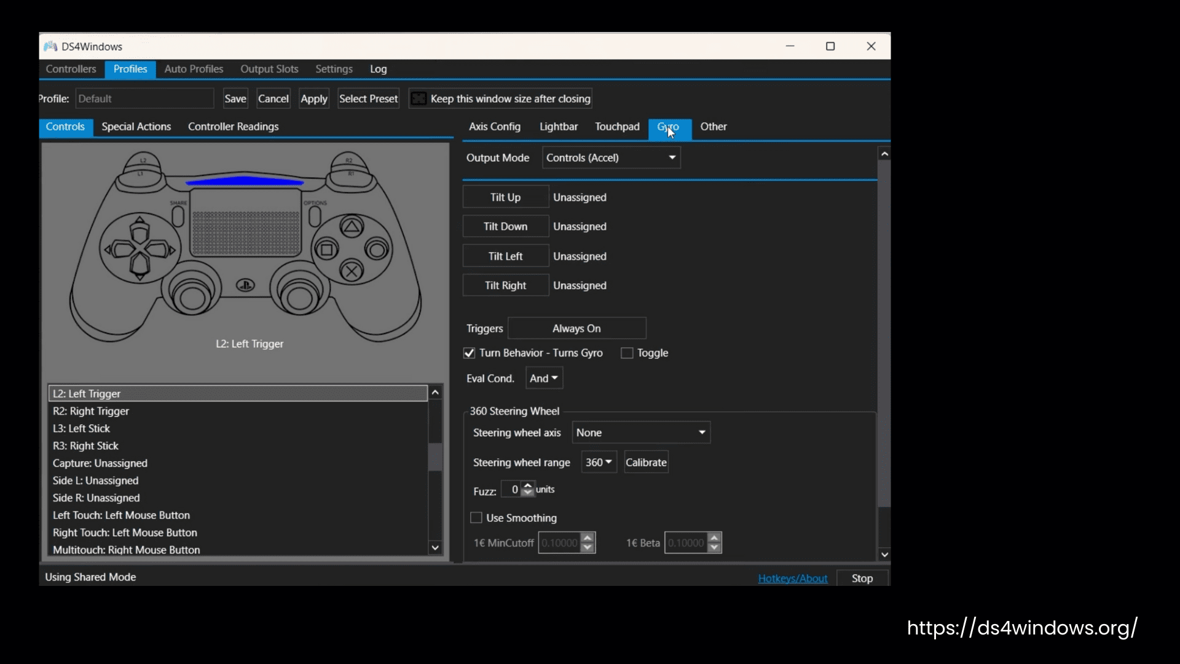Open the Triggers Always On selector
The width and height of the screenshot is (1180, 664).
(576, 328)
